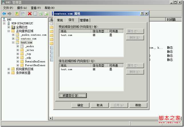184x127 pixels.
Task: Click the Export list toolbar icon
Action: pos(46,14)
